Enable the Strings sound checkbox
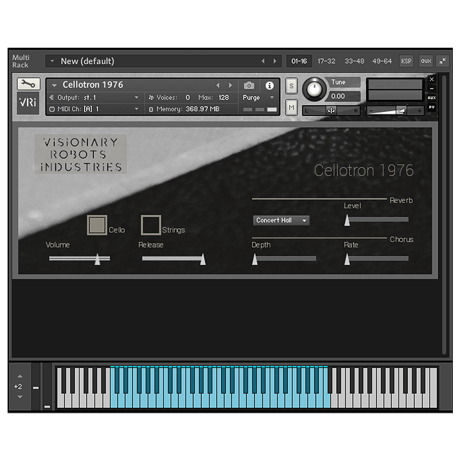The width and height of the screenshot is (461, 461). pyautogui.click(x=151, y=225)
